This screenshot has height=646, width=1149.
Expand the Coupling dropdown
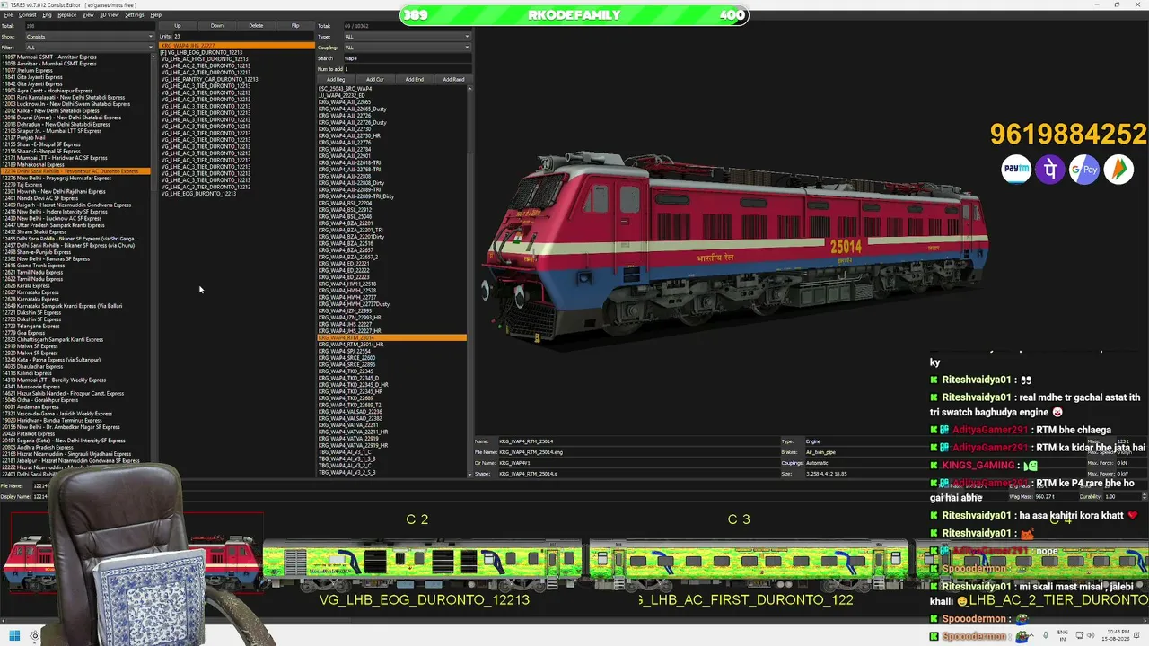click(407, 48)
